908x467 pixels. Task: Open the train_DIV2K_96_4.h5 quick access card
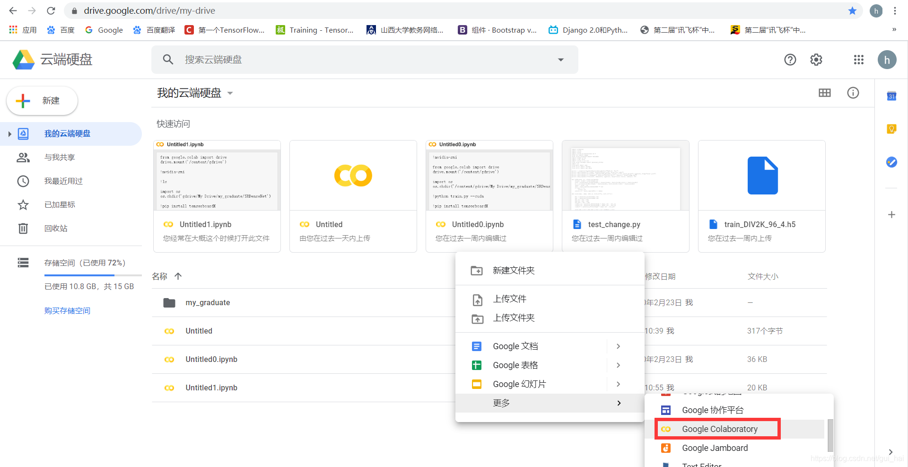tap(762, 196)
